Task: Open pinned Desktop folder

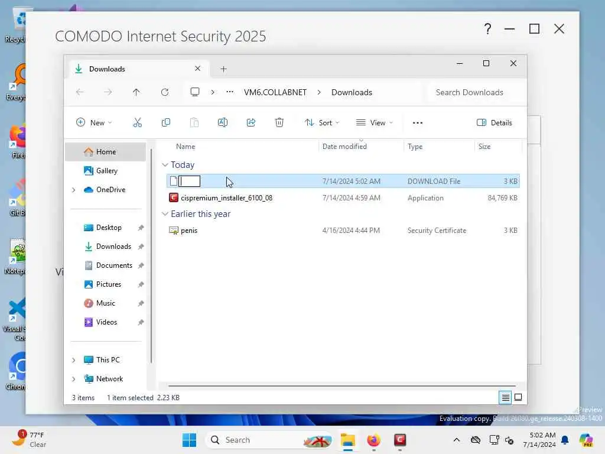Action: point(109,228)
